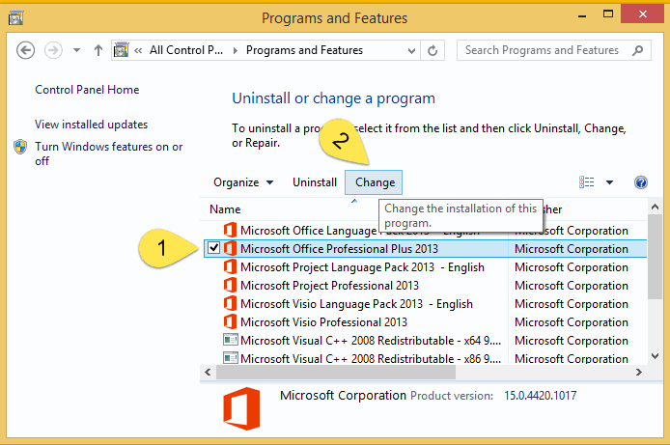Image resolution: width=670 pixels, height=445 pixels.
Task: Click Office icon of Office Professional Plus 2013
Action: tap(230, 248)
